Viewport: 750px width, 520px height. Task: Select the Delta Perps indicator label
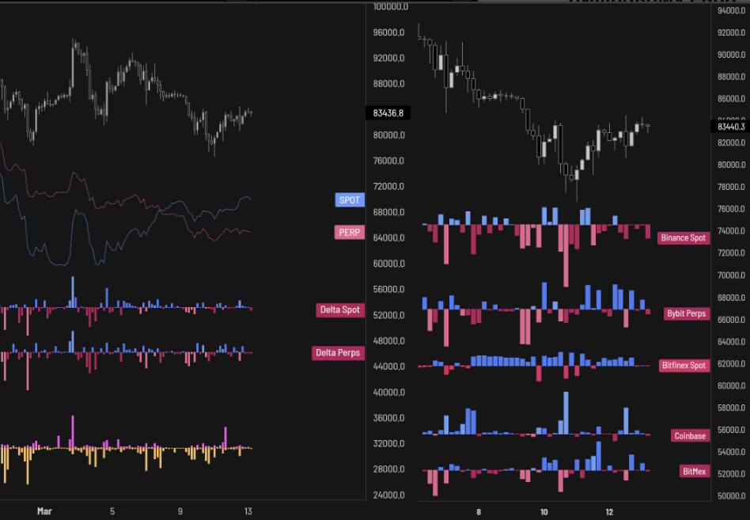(x=338, y=352)
